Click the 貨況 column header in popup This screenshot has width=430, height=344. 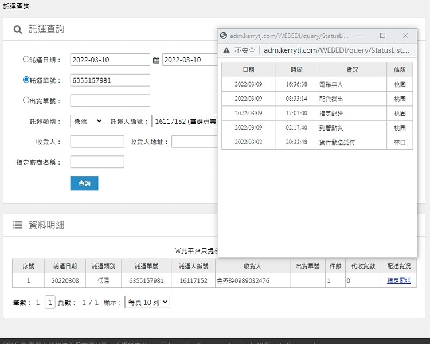pos(353,70)
